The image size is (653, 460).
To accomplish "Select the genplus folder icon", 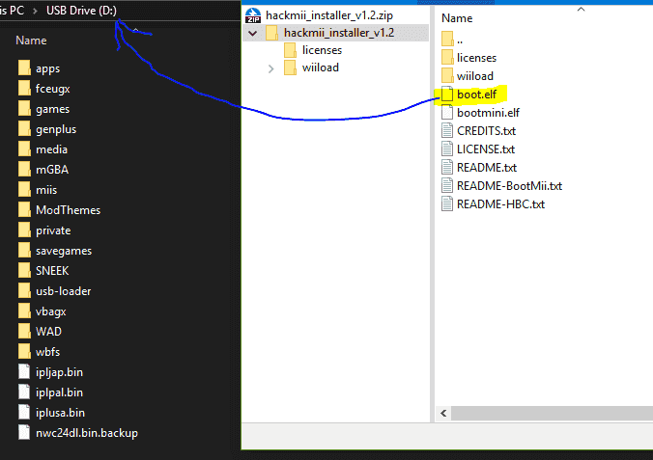I will (x=24, y=129).
